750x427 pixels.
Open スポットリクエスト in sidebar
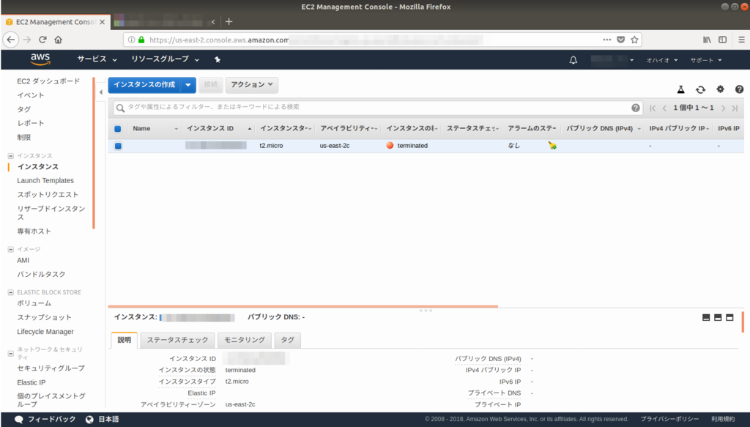pyautogui.click(x=48, y=195)
